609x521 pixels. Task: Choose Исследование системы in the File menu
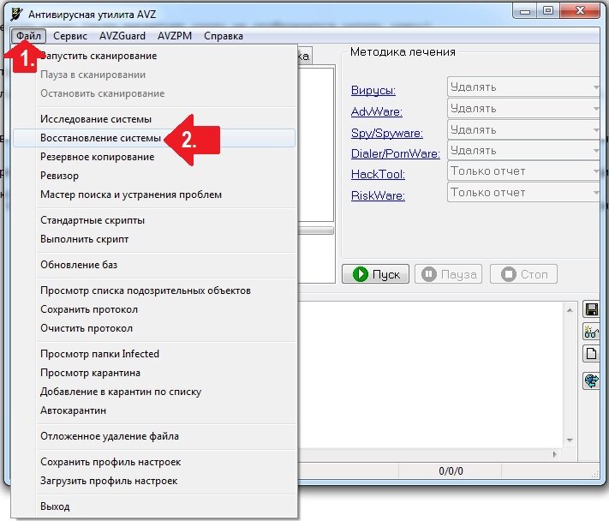[154, 119]
